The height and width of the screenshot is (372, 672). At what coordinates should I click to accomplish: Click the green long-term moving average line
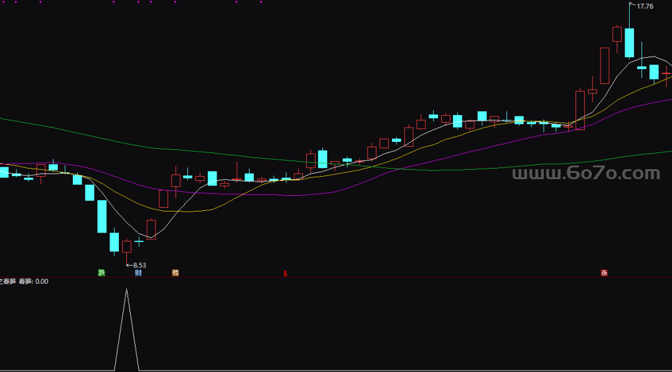(187, 150)
